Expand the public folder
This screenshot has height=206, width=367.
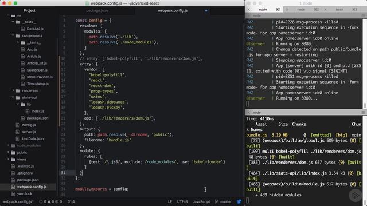point(8,152)
